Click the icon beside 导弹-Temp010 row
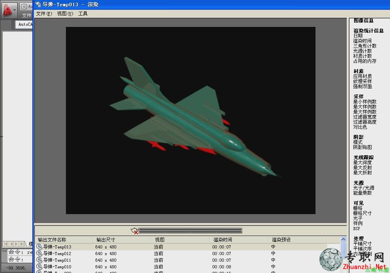The image size is (390, 273). [x=39, y=267]
